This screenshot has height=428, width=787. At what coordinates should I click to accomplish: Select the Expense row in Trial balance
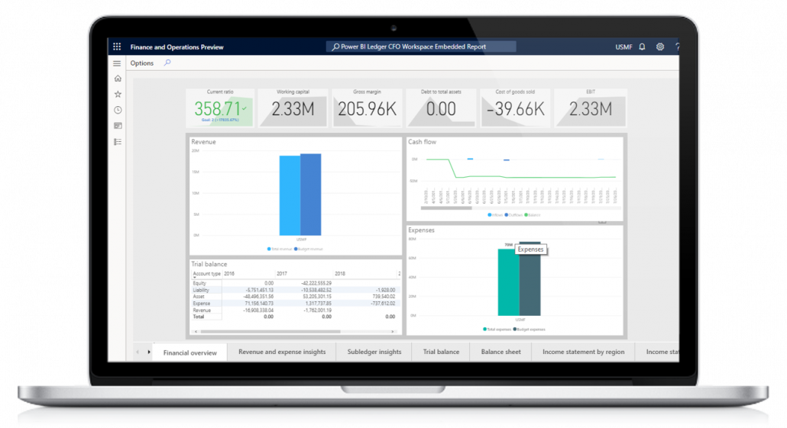[x=296, y=304]
